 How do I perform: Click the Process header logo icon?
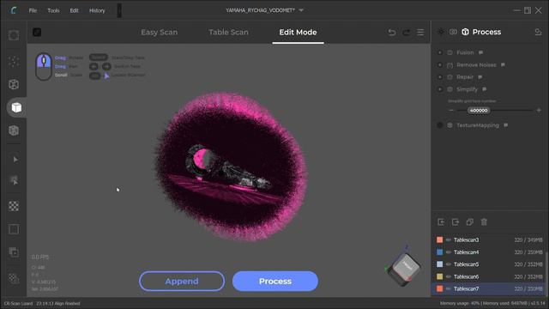[465, 32]
